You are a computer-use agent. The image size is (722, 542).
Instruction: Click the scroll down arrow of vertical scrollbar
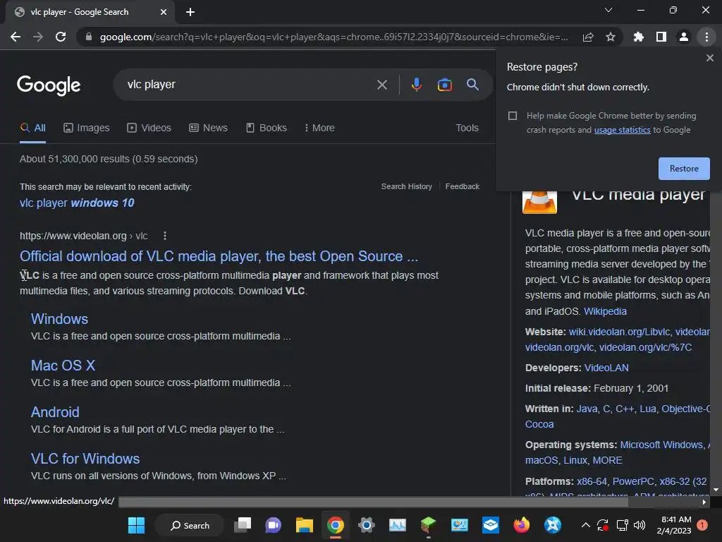[716, 490]
